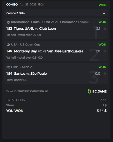Select Monterey Bay FC vs San Jose Earthquakes
The width and height of the screenshot is (113, 142).
[49, 51]
